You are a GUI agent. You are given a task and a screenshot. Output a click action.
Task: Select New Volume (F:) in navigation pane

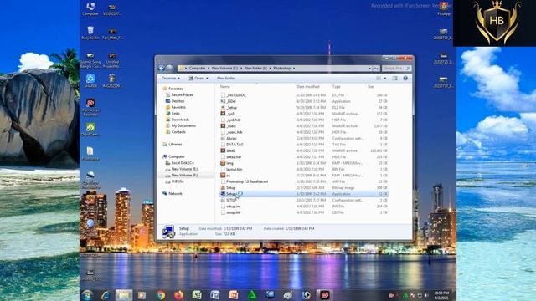click(x=182, y=175)
